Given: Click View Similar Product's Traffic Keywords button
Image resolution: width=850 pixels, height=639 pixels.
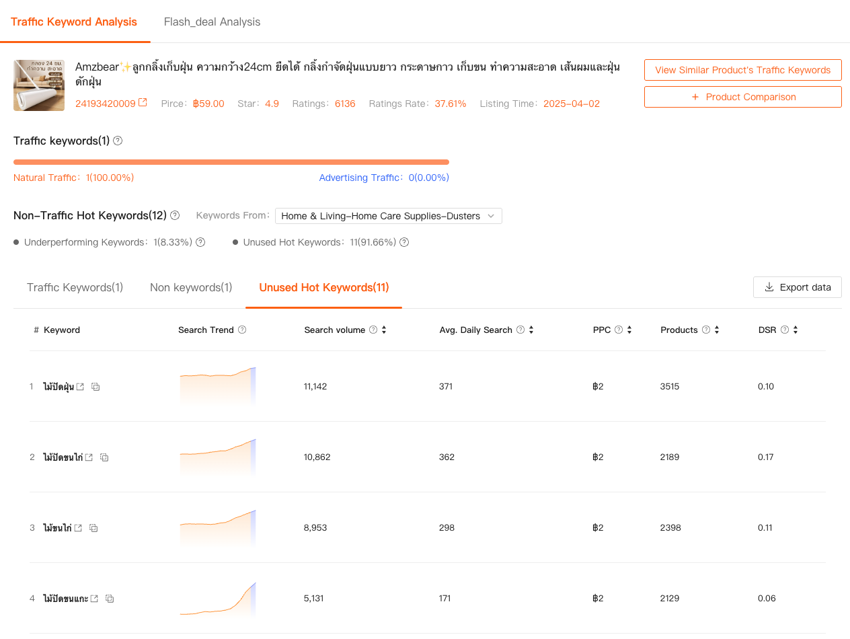Looking at the screenshot, I should [x=742, y=70].
